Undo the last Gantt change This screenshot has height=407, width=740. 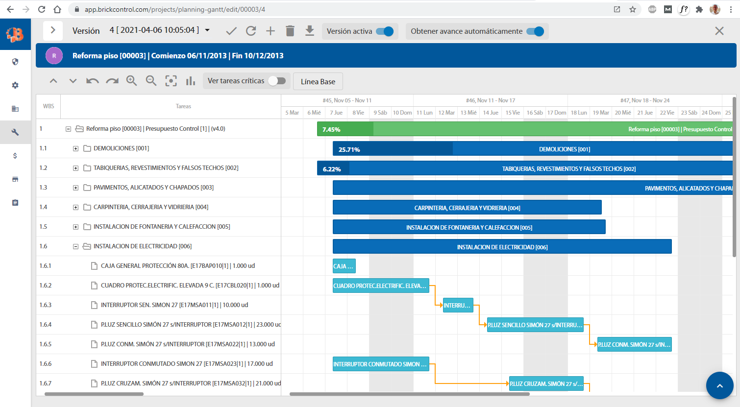point(92,81)
